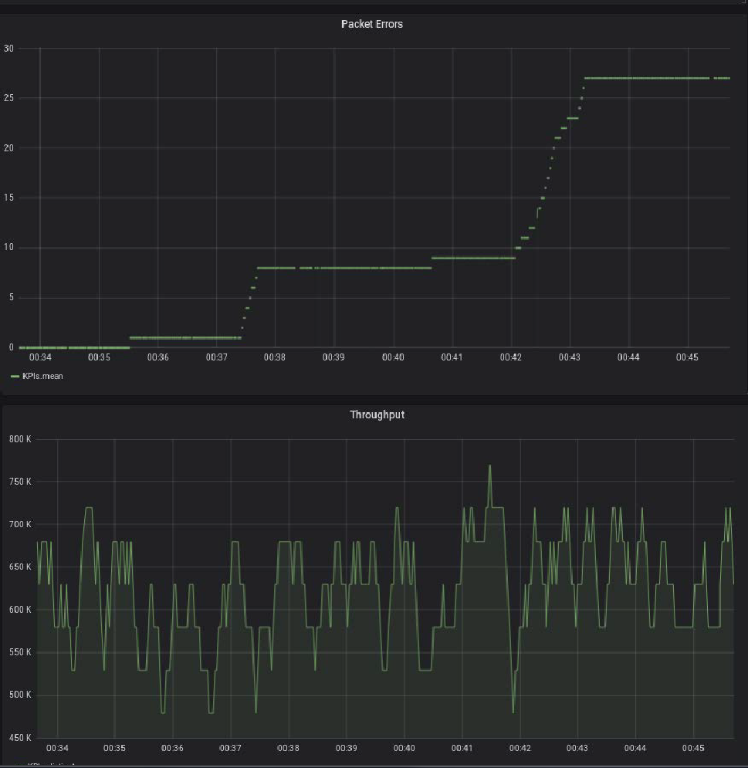Viewport: 748px width, 768px height.
Task: Click 00:34 on the Throughput time axis
Action: (57, 749)
